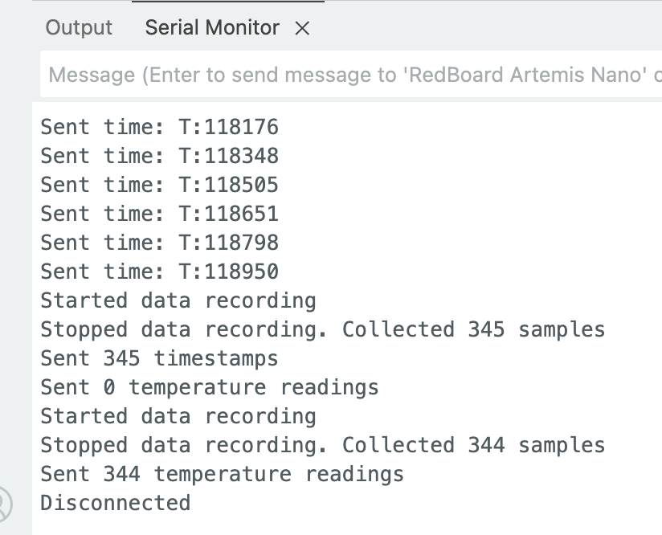This screenshot has height=535, width=662.
Task: Click the 'Collected 345 samples' text
Action: coord(473,329)
